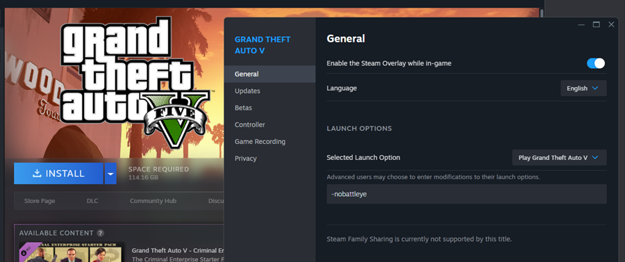625x262 pixels.
Task: Click the blue INSTALL button
Action: [x=58, y=174]
